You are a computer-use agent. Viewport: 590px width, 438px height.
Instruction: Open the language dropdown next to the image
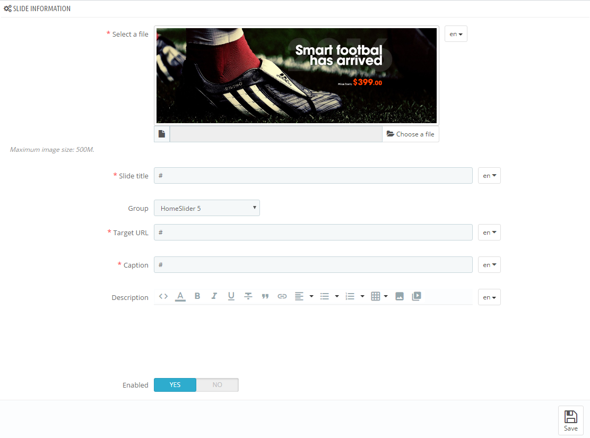tap(456, 34)
